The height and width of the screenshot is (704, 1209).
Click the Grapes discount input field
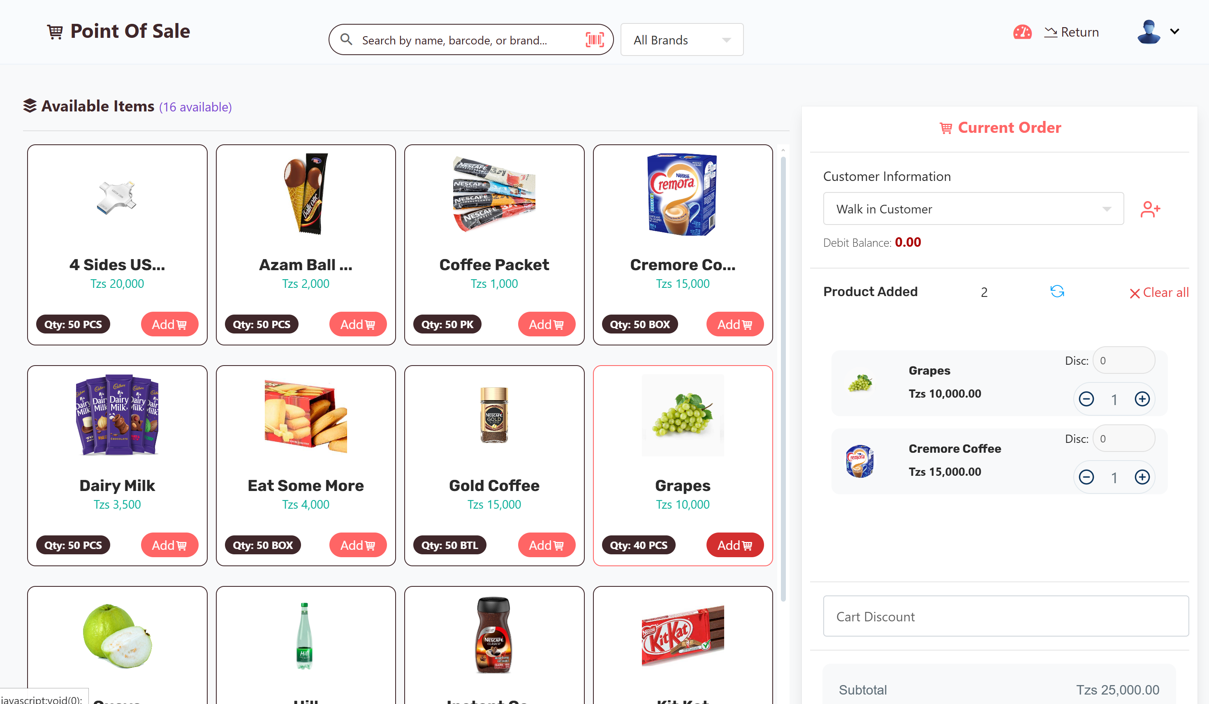click(1123, 360)
